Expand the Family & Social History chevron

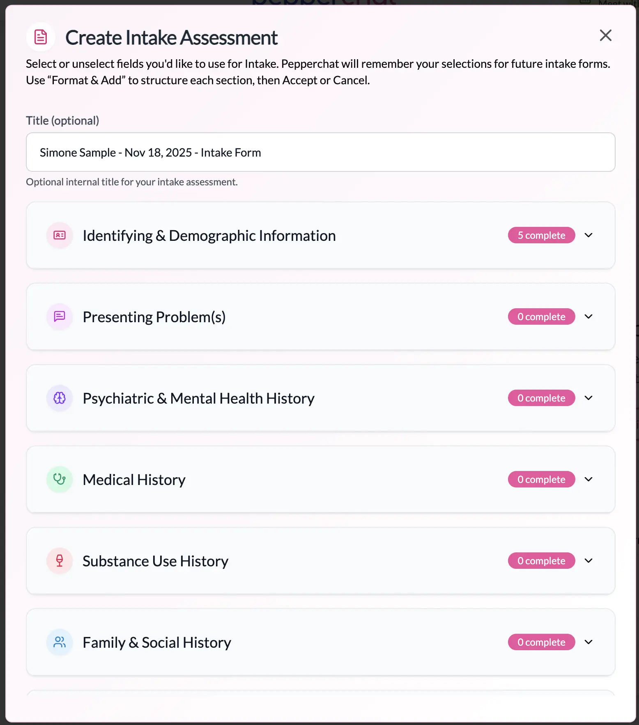coord(588,642)
